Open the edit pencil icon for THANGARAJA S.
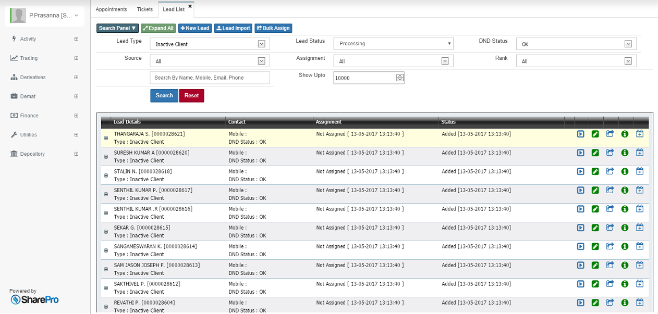The height and width of the screenshot is (314, 658). click(595, 134)
